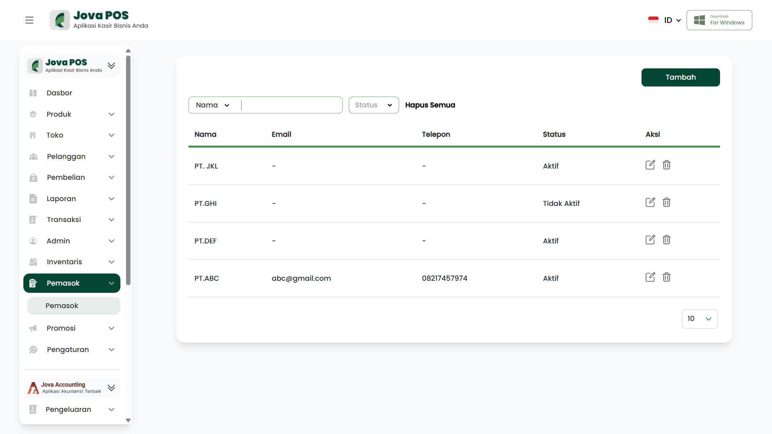
Task: Click Hapus Semua to clear filters
Action: click(x=430, y=105)
